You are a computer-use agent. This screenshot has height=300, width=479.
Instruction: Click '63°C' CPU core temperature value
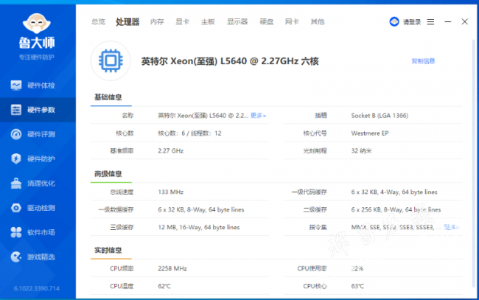coord(357,286)
